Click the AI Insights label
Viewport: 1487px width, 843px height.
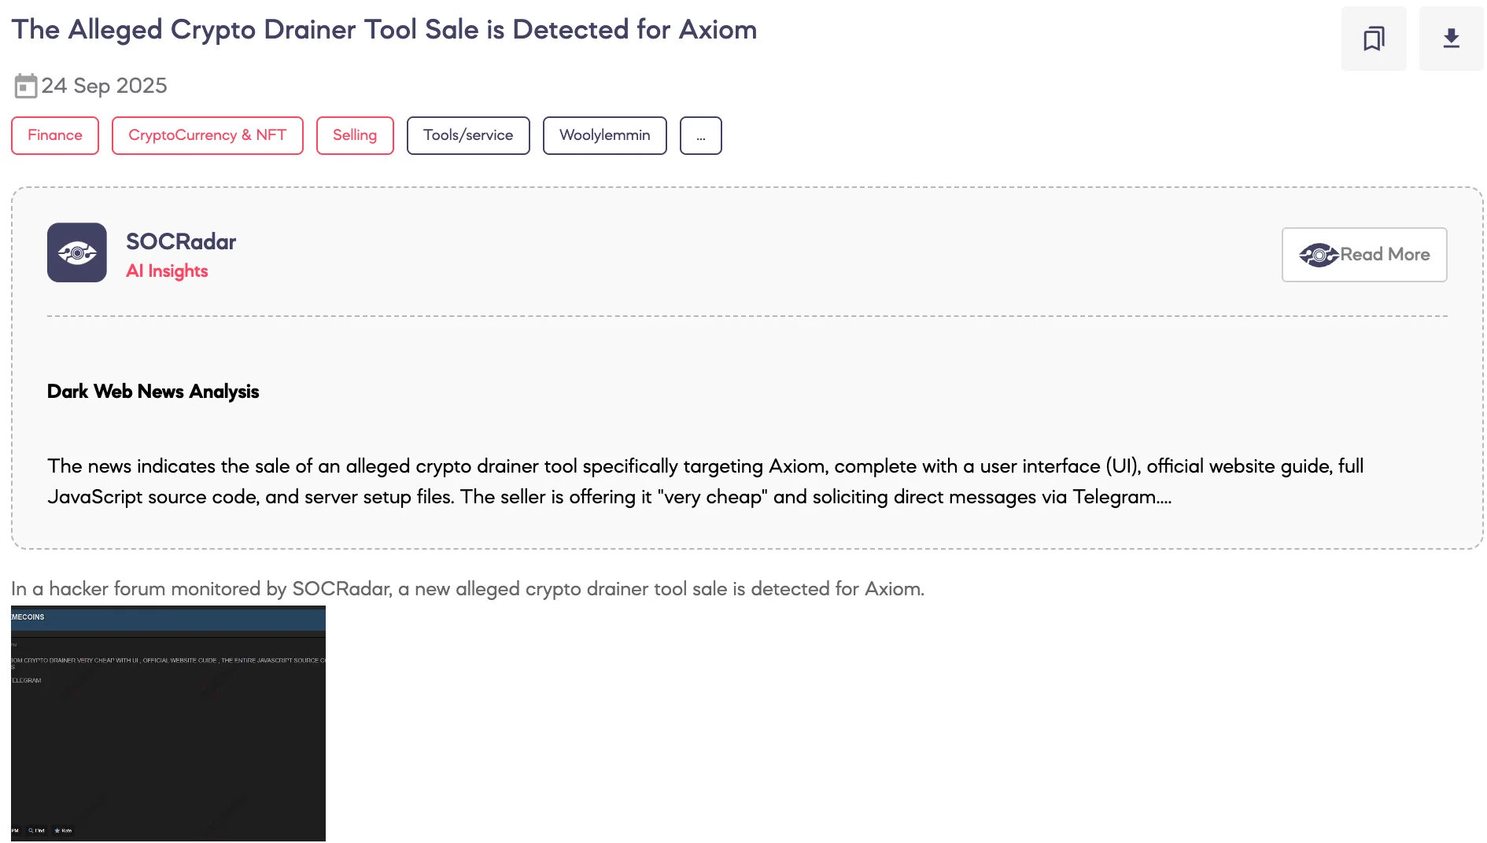(167, 271)
